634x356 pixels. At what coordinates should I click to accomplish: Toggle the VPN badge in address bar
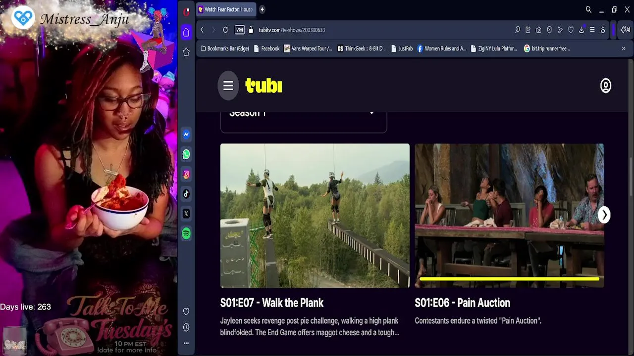[x=240, y=30]
